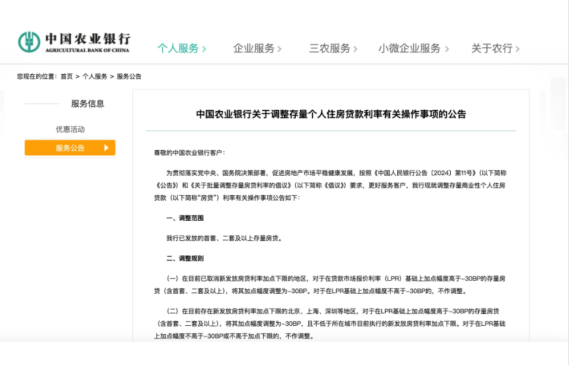This screenshot has height=365, width=569.
Task: Go to 首页 in the breadcrumb
Action: (x=67, y=77)
